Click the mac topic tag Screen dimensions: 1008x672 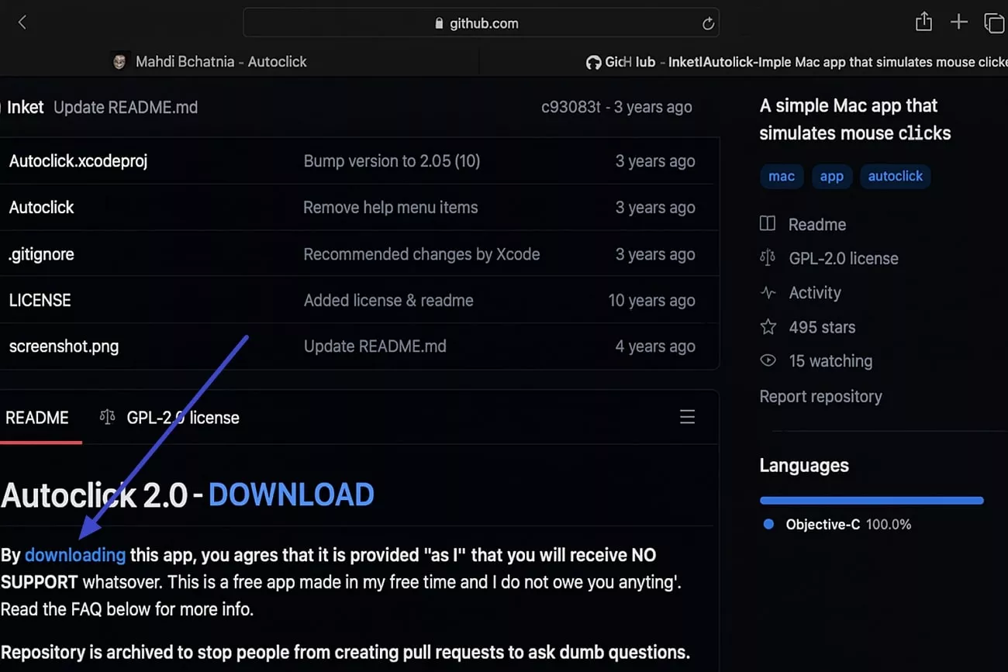coord(782,176)
